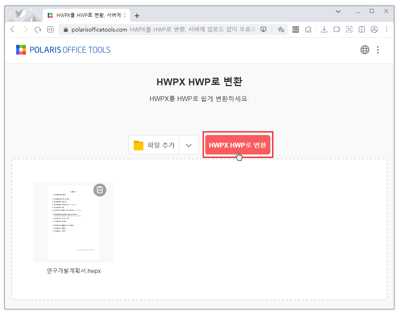The width and height of the screenshot is (400, 315).
Task: Bookmark the page via the star icon
Action: (281, 29)
